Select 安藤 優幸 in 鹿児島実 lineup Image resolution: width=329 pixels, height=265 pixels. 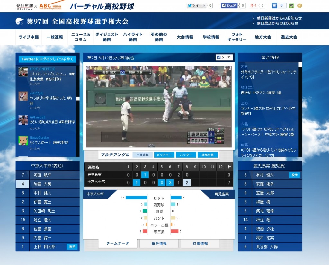[270, 184]
